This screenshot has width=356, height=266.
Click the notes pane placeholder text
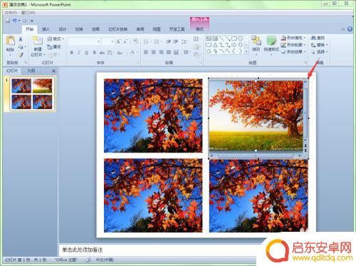coord(83,250)
